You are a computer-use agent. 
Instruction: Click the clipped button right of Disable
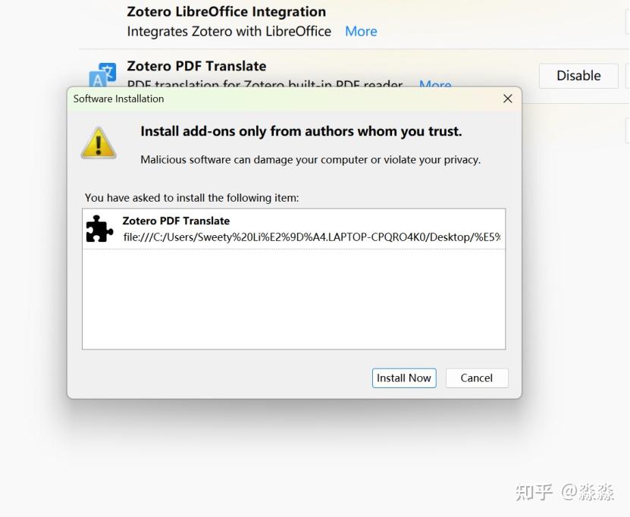click(628, 76)
